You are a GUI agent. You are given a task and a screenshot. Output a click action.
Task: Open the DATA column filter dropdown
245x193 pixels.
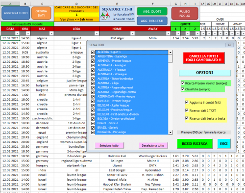[17, 33]
